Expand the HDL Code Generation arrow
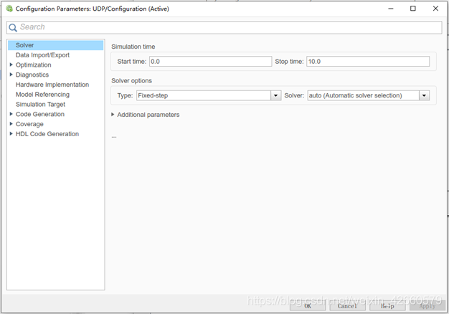449x314 pixels. click(11, 133)
